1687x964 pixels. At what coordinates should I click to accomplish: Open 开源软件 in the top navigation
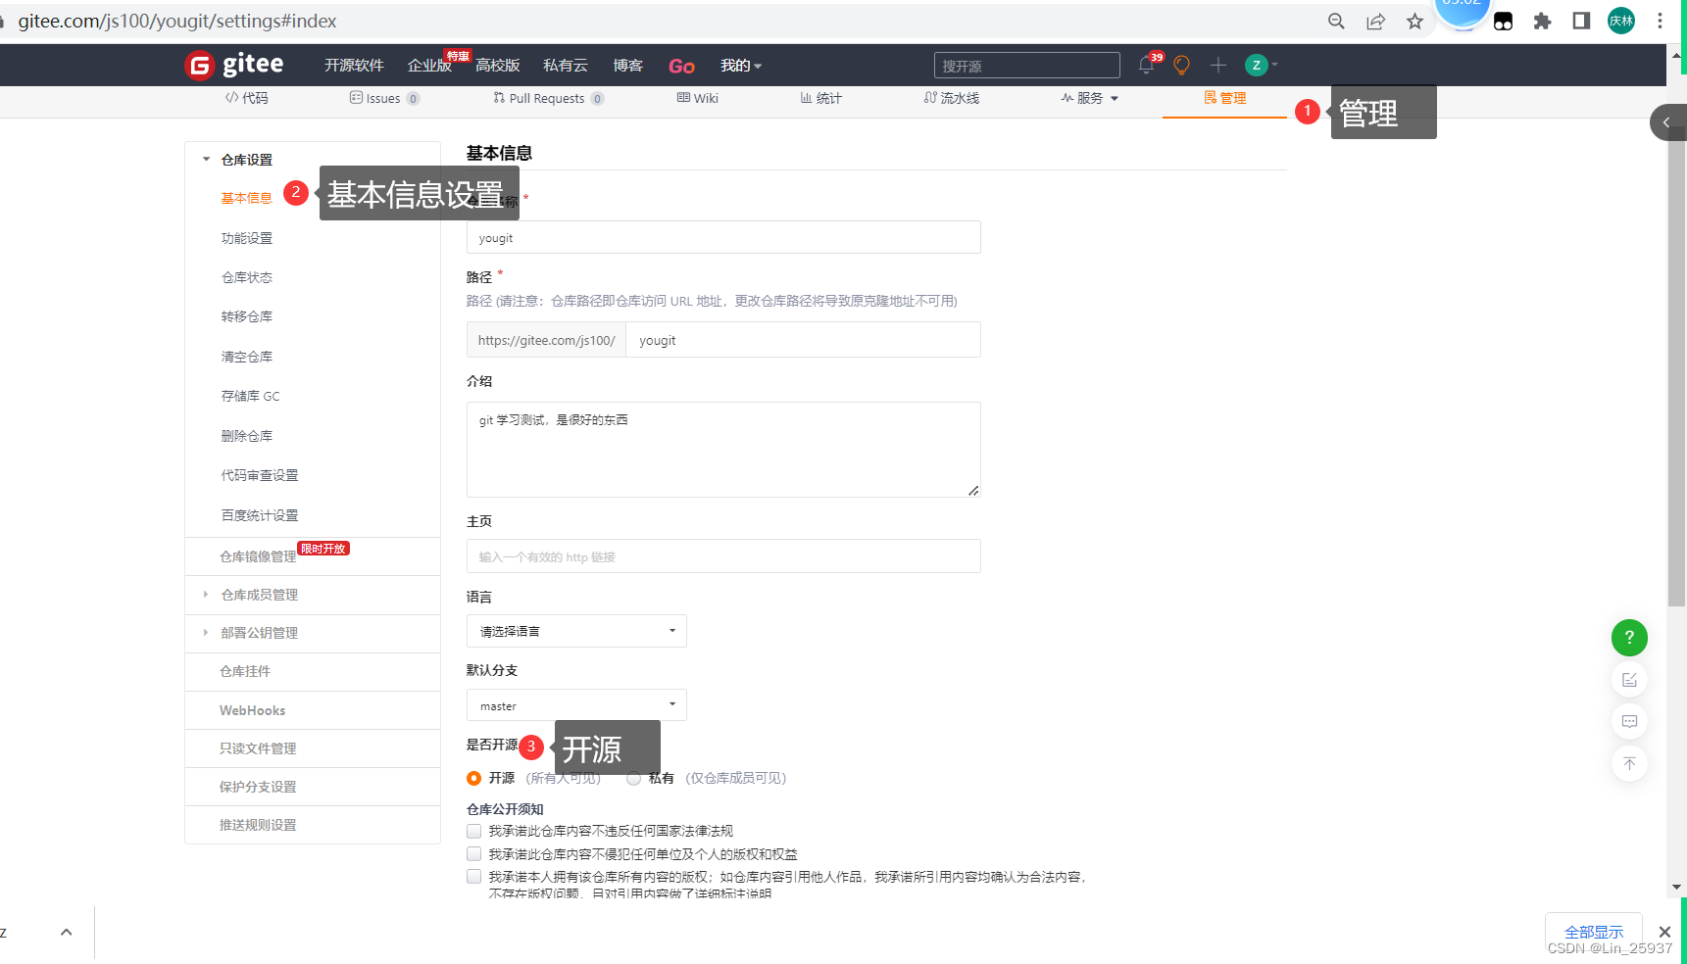pyautogui.click(x=354, y=66)
